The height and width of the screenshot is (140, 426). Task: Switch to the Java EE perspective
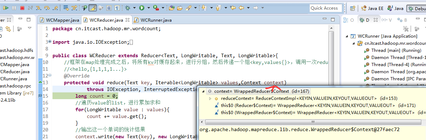point(372,9)
